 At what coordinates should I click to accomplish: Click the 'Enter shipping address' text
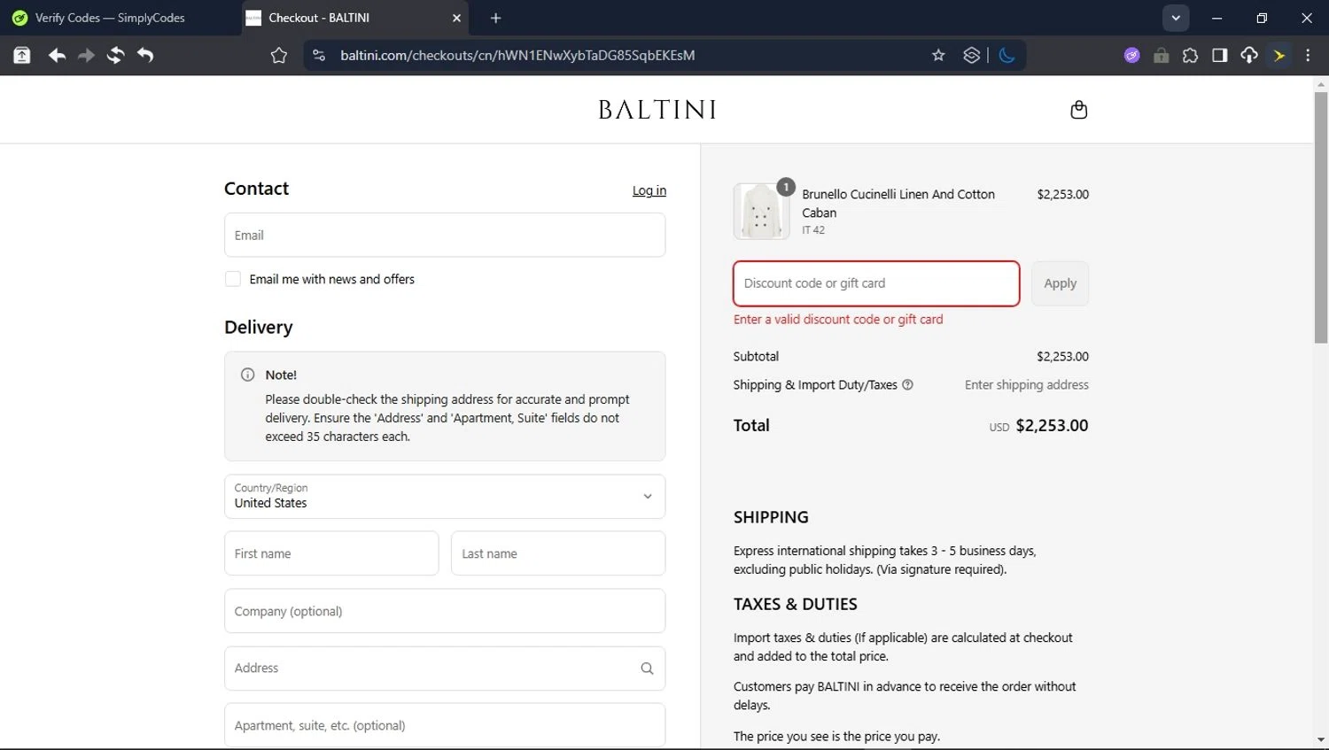(1026, 384)
